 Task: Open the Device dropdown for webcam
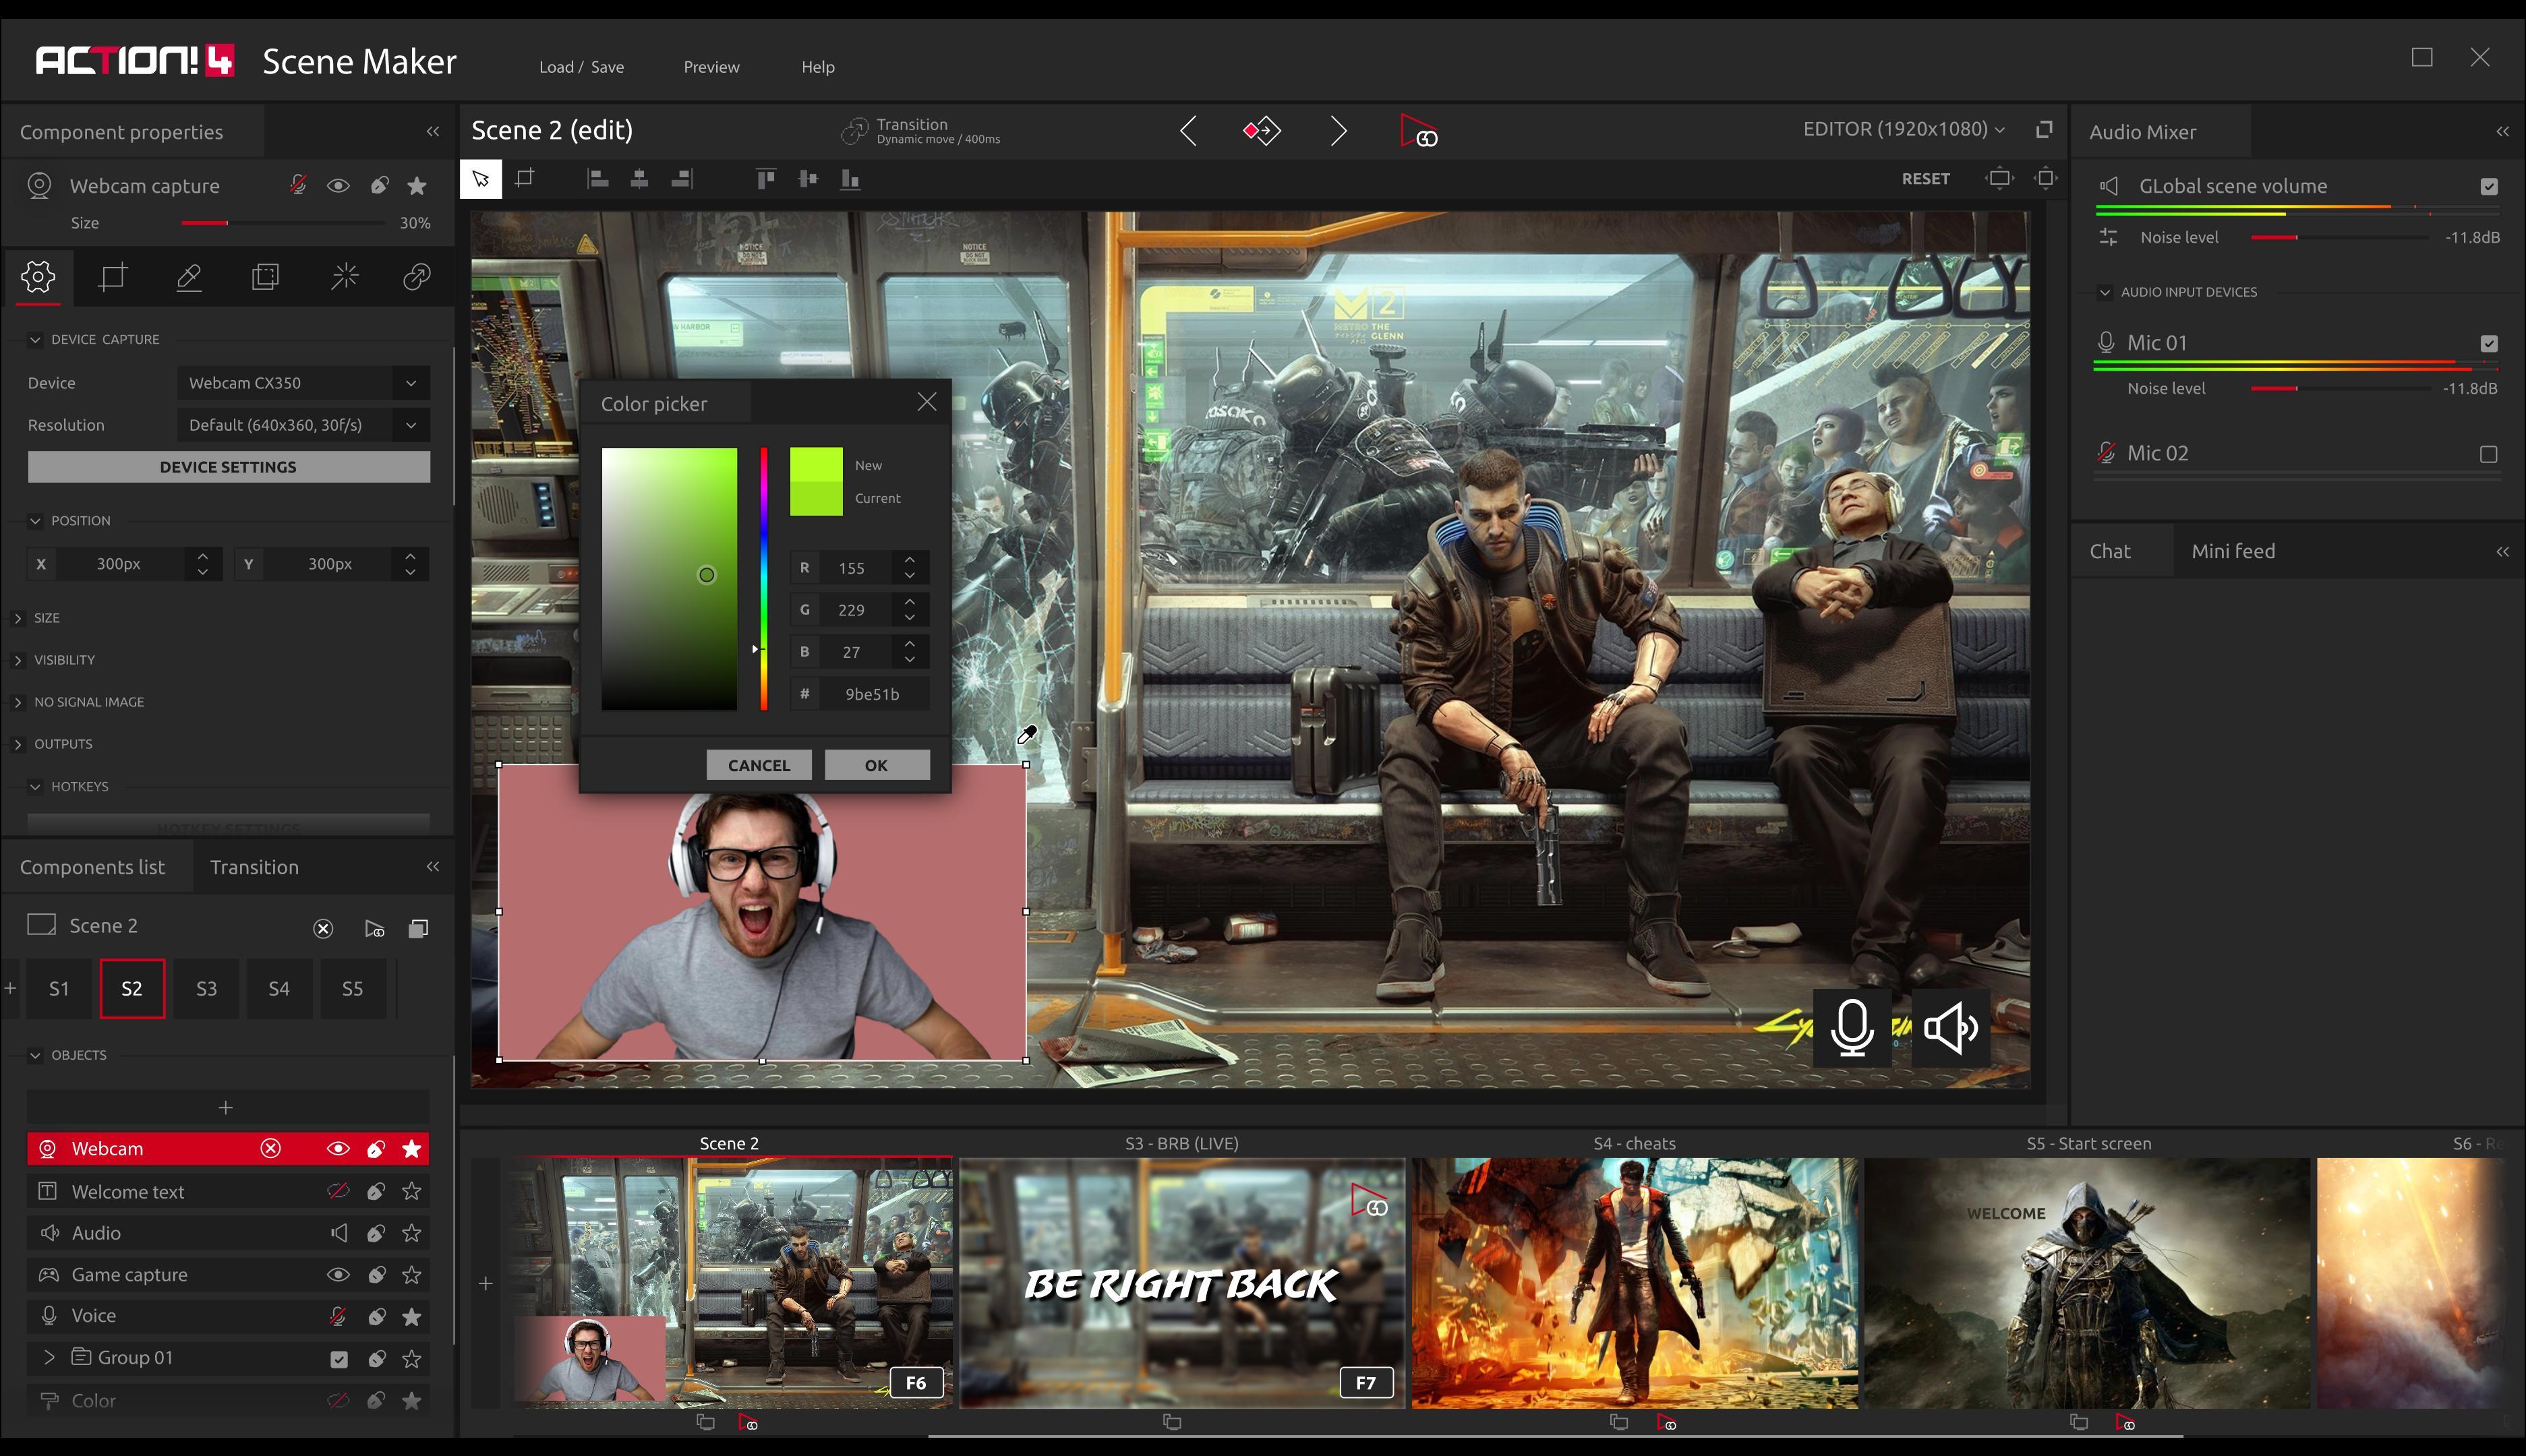tap(303, 383)
